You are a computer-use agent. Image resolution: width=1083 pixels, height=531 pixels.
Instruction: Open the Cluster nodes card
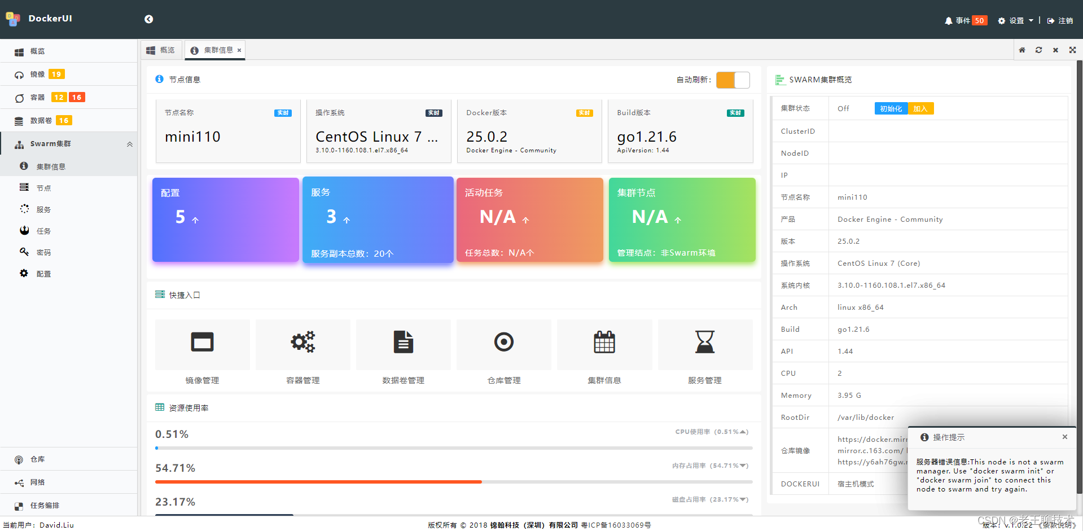point(682,220)
